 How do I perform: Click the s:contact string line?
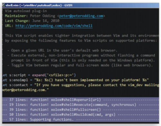click(80, 85)
